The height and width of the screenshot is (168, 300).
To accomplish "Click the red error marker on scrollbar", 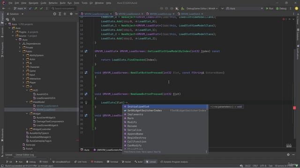I will (x=294, y=108).
